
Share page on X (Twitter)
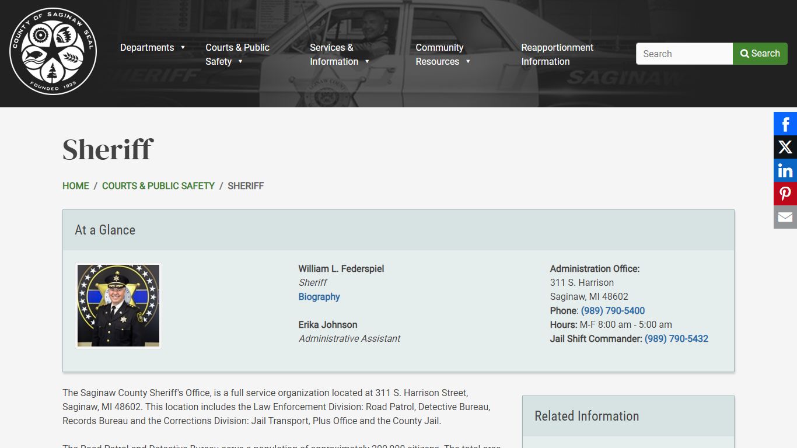point(785,147)
